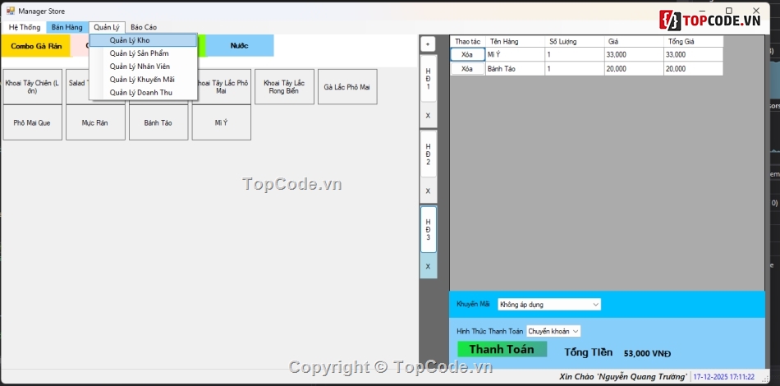This screenshot has width=780, height=386.
Task: Select the Combo Gà Rán category
Action: [36, 46]
